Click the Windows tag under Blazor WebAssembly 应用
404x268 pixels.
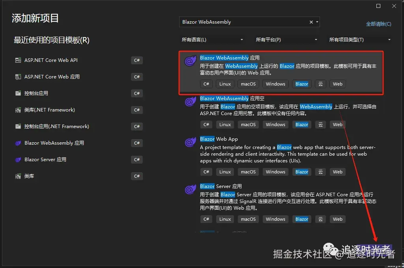click(275, 84)
